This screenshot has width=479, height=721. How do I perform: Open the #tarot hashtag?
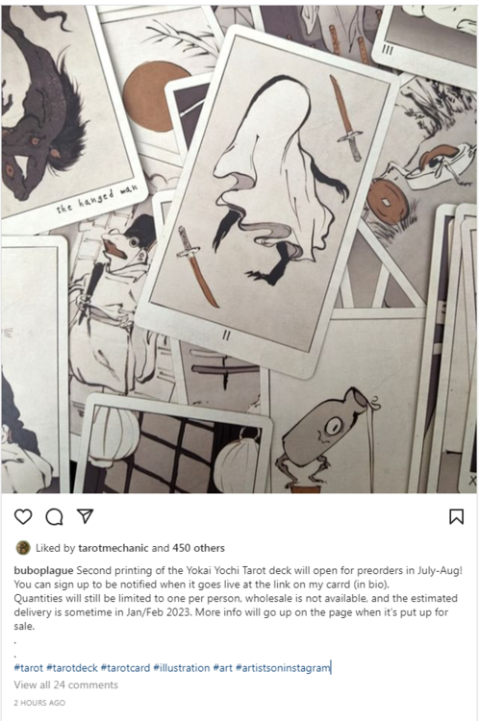pyautogui.click(x=29, y=668)
